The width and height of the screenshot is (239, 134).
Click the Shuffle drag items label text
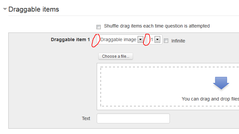pyautogui.click(x=157, y=26)
